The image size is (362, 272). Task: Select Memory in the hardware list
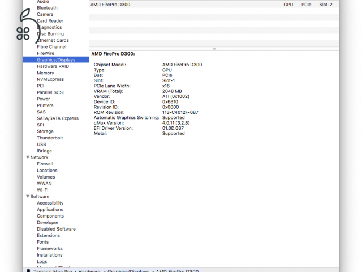pyautogui.click(x=45, y=73)
